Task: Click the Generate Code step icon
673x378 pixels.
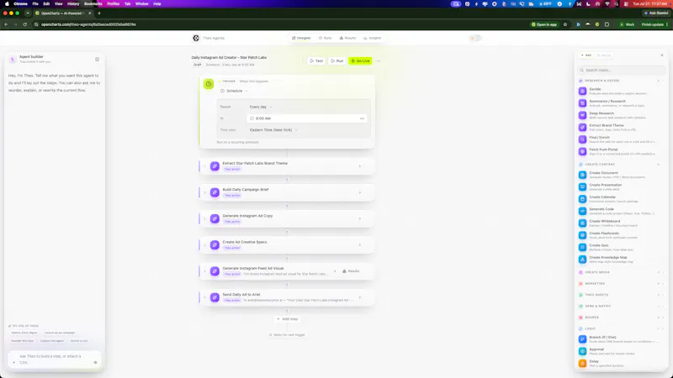Action: pos(582,211)
